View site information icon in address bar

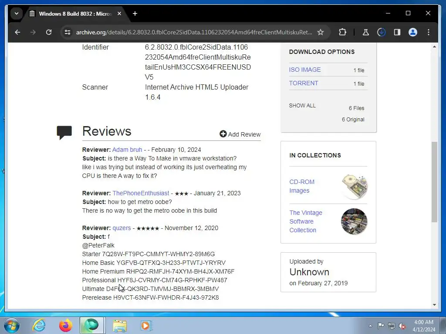click(x=68, y=32)
